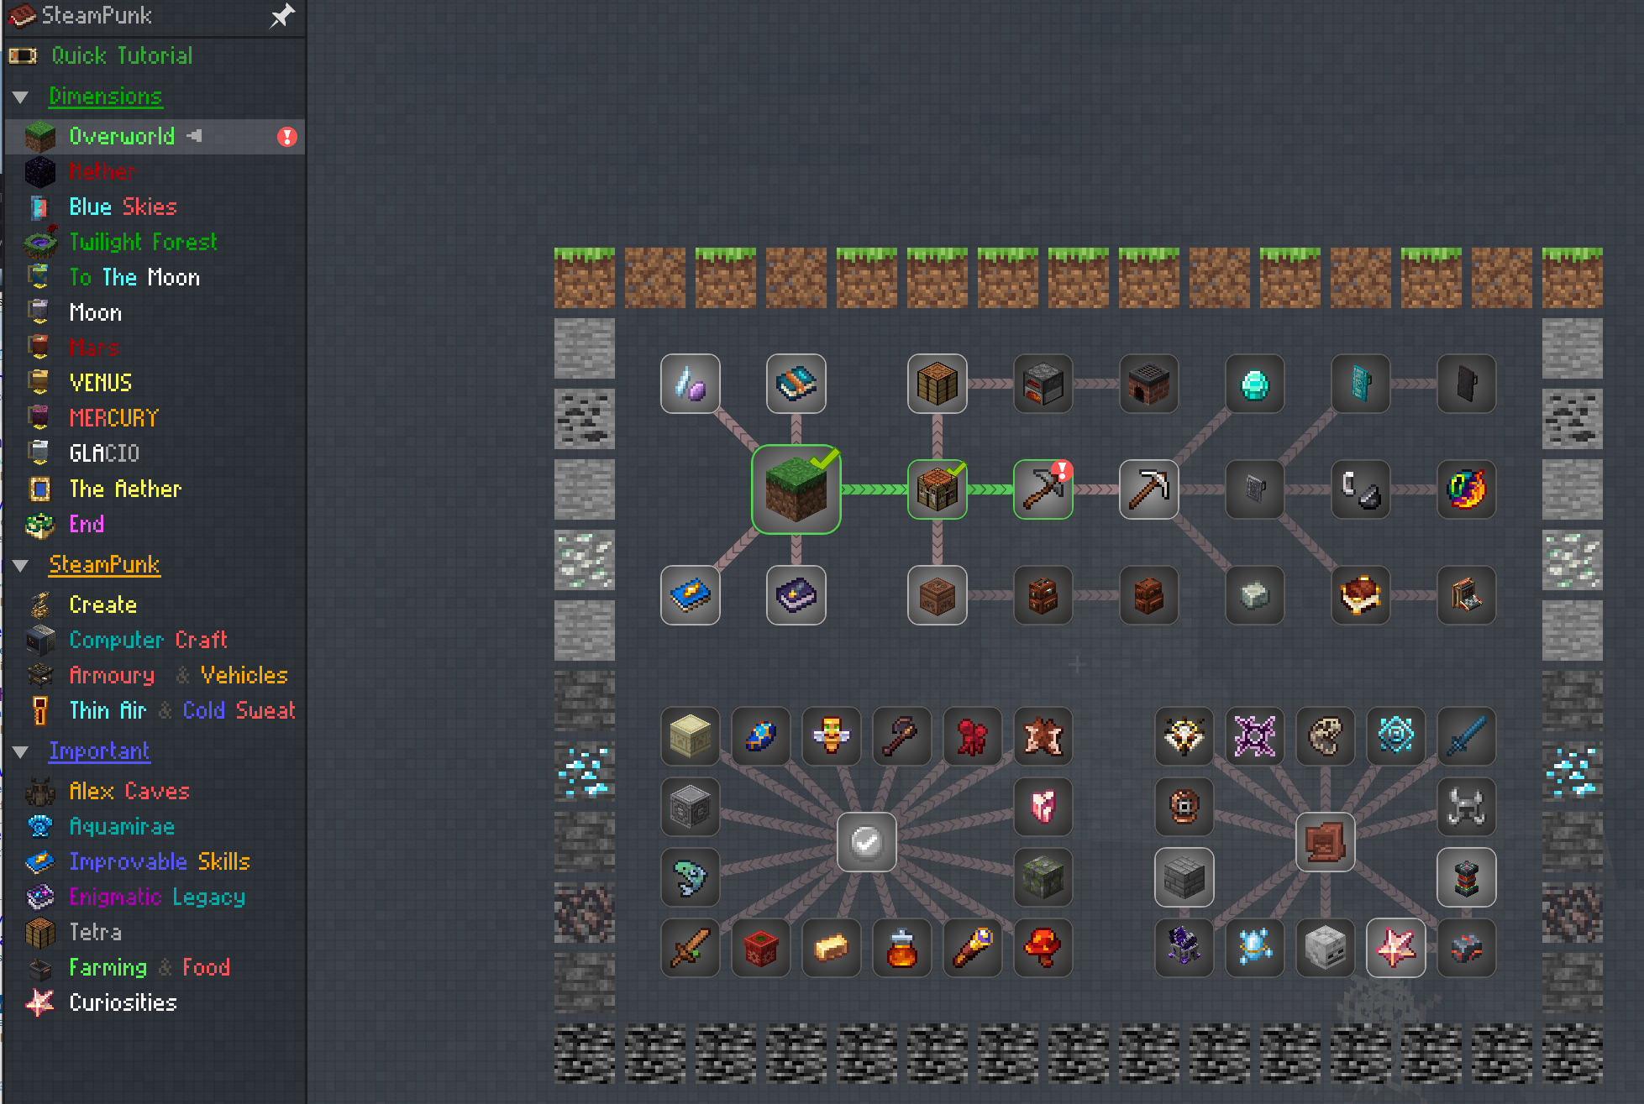Select the iron pickaxe quest node

click(1148, 489)
